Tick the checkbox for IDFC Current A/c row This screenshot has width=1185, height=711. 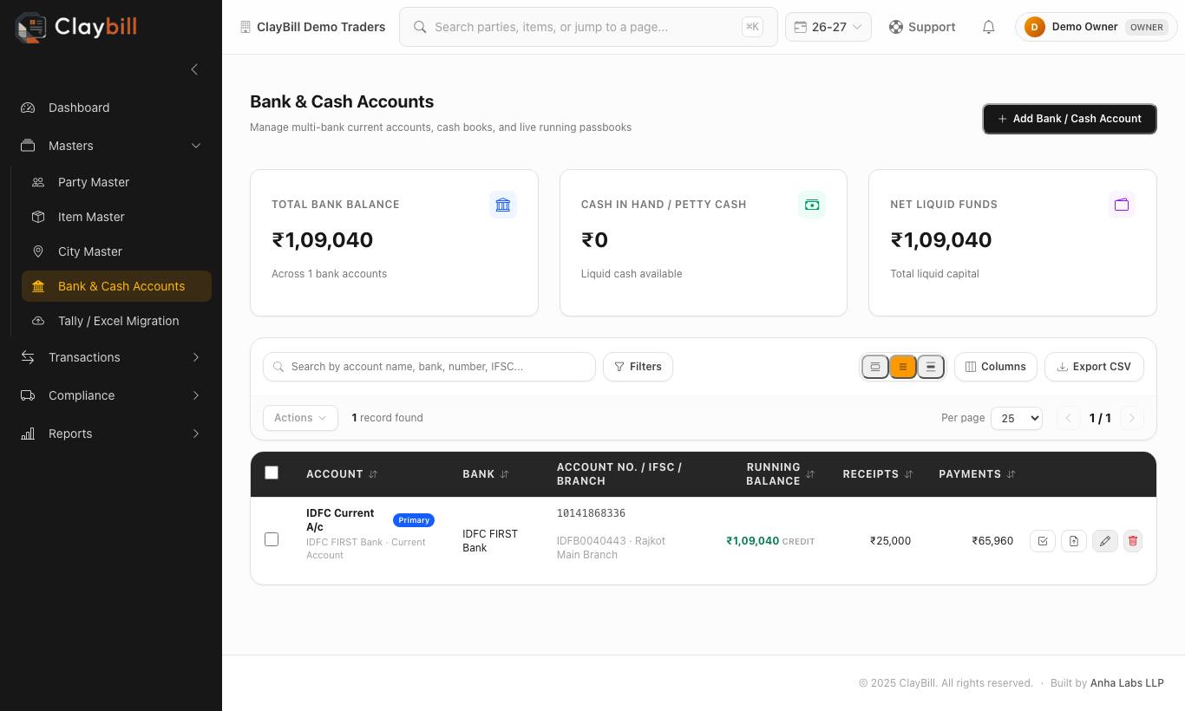coord(272,539)
